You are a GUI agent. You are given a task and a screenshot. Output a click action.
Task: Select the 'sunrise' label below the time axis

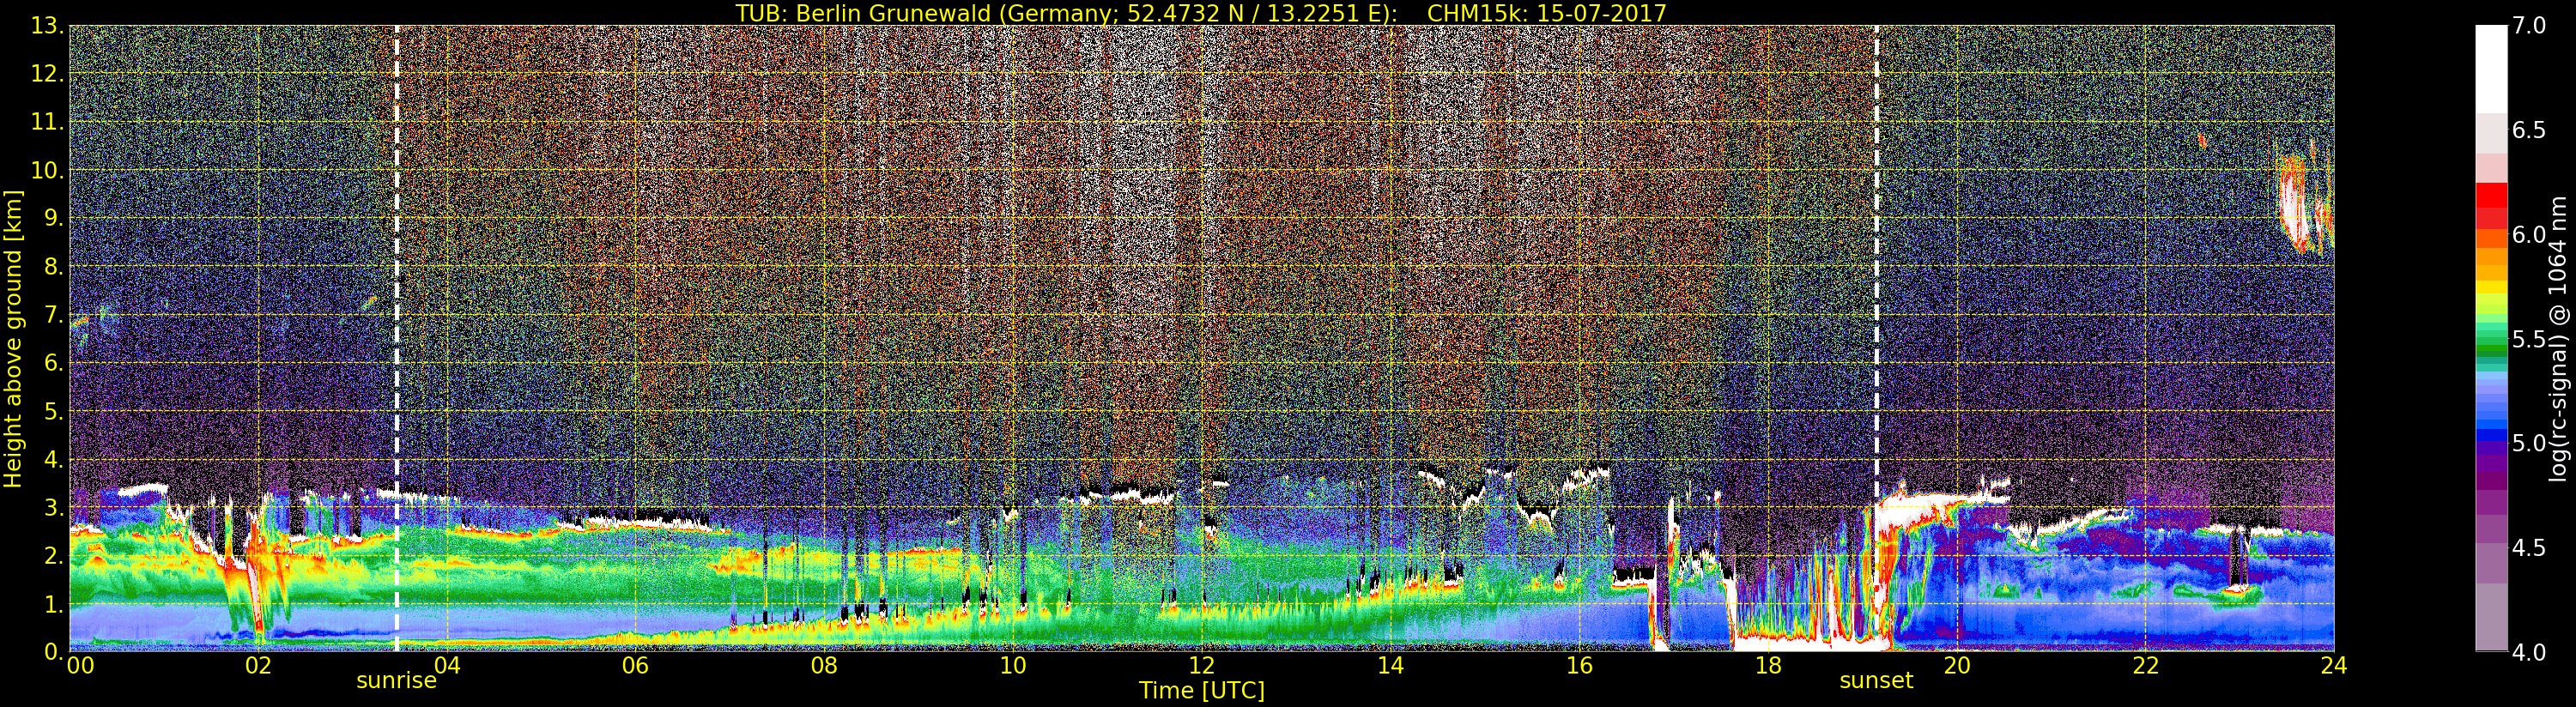[396, 681]
